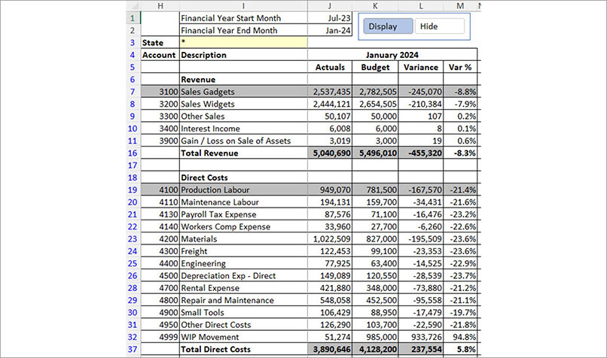The height and width of the screenshot is (358, 607).
Task: Click the 'Materials' description cell
Action: [243, 238]
